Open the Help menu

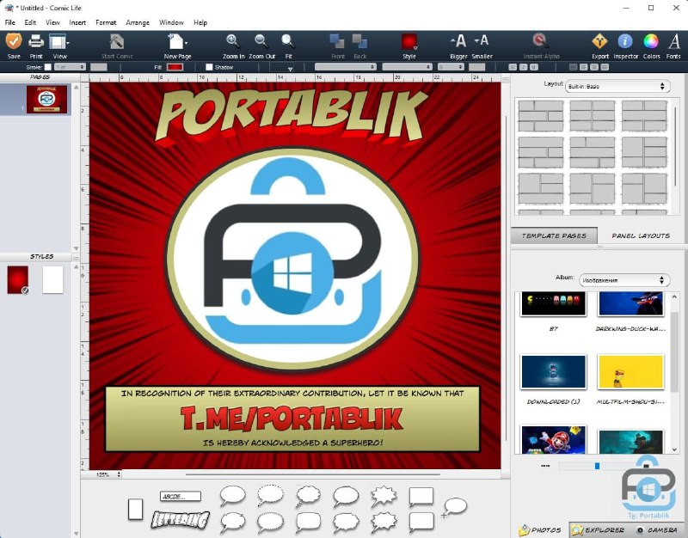pyautogui.click(x=200, y=22)
